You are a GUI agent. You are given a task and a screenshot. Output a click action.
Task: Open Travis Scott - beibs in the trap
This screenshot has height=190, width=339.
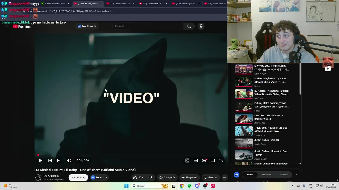pyautogui.click(x=271, y=130)
